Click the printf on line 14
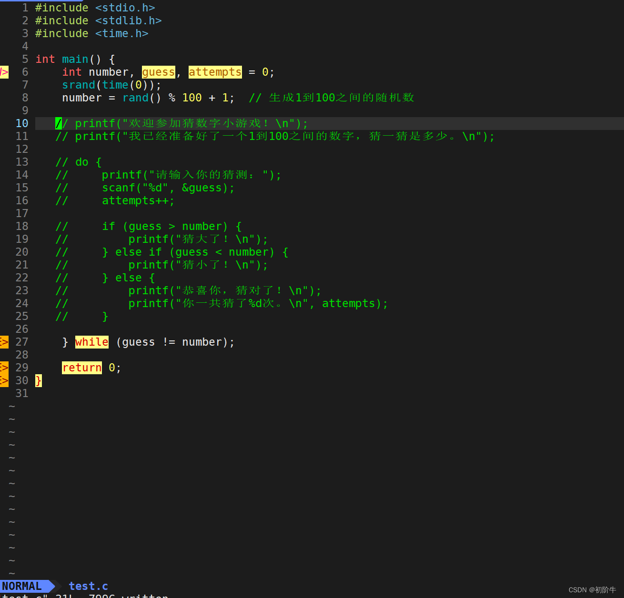624x598 pixels. [191, 175]
